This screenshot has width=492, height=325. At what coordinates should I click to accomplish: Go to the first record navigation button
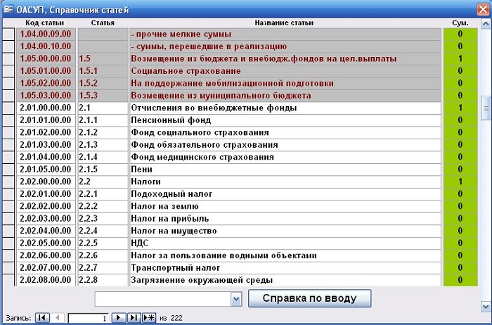point(42,318)
